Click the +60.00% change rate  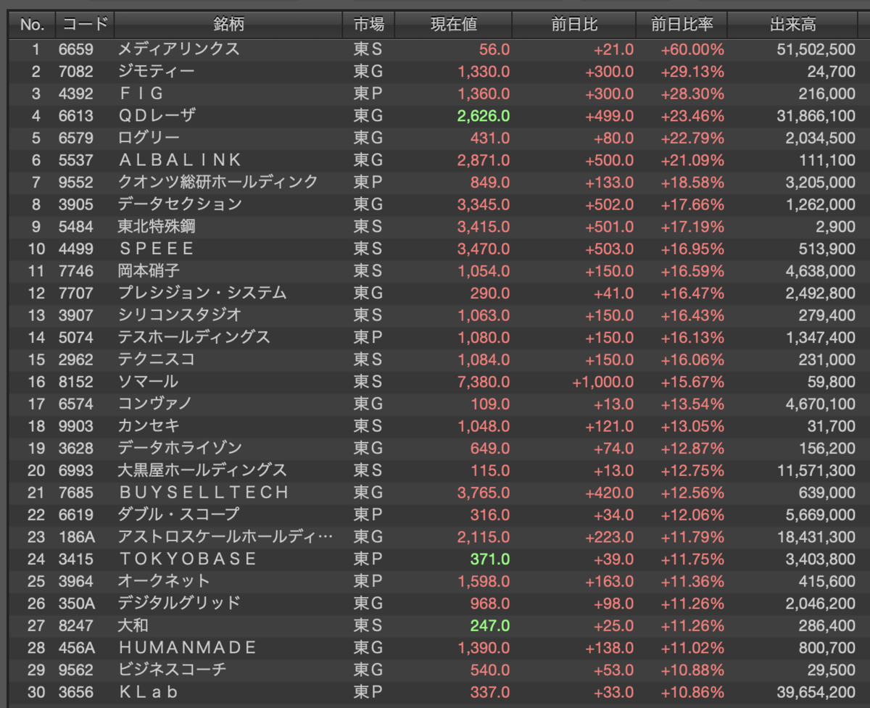(x=692, y=49)
